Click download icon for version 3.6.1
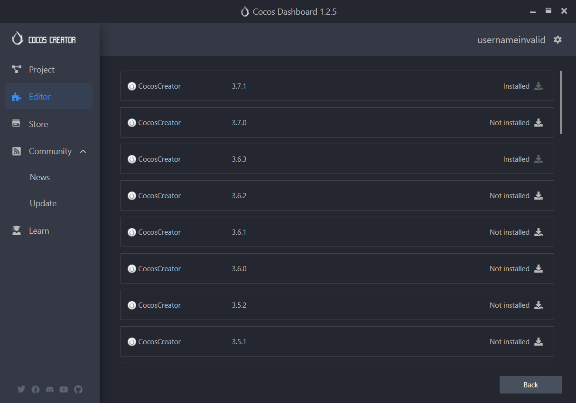The width and height of the screenshot is (576, 403). (538, 232)
